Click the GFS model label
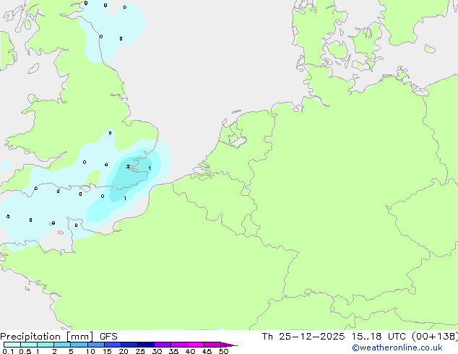This screenshot has height=354, width=458. [x=108, y=337]
